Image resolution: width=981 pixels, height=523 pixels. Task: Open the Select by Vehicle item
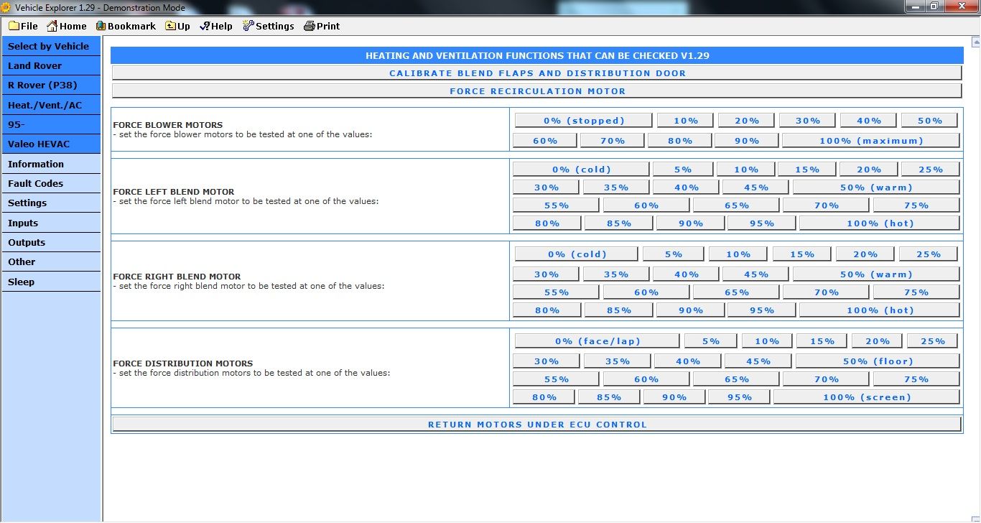[x=51, y=46]
